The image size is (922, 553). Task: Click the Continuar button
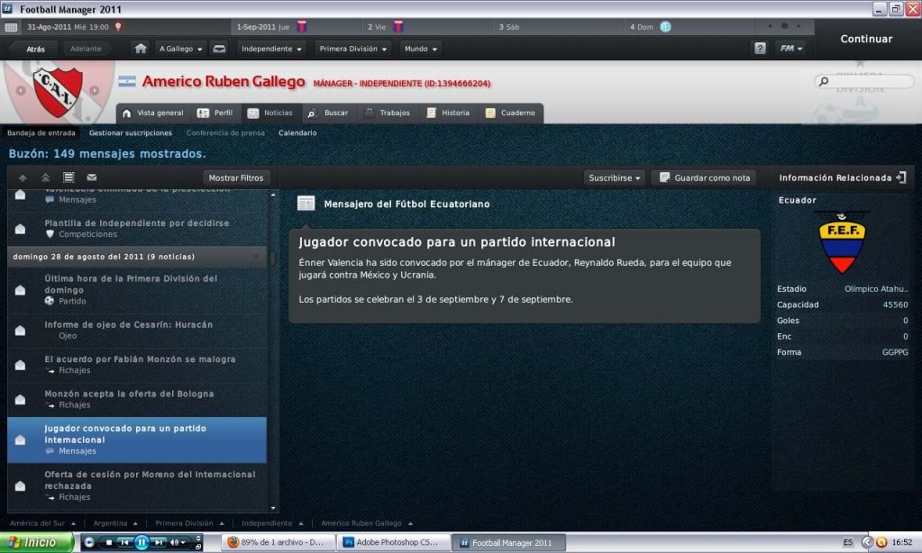[866, 39]
